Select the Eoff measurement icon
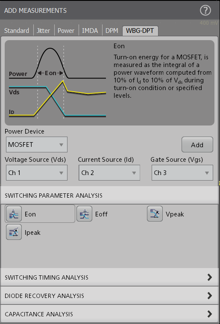Screen dimensions: 220x324 click(x=84, y=214)
